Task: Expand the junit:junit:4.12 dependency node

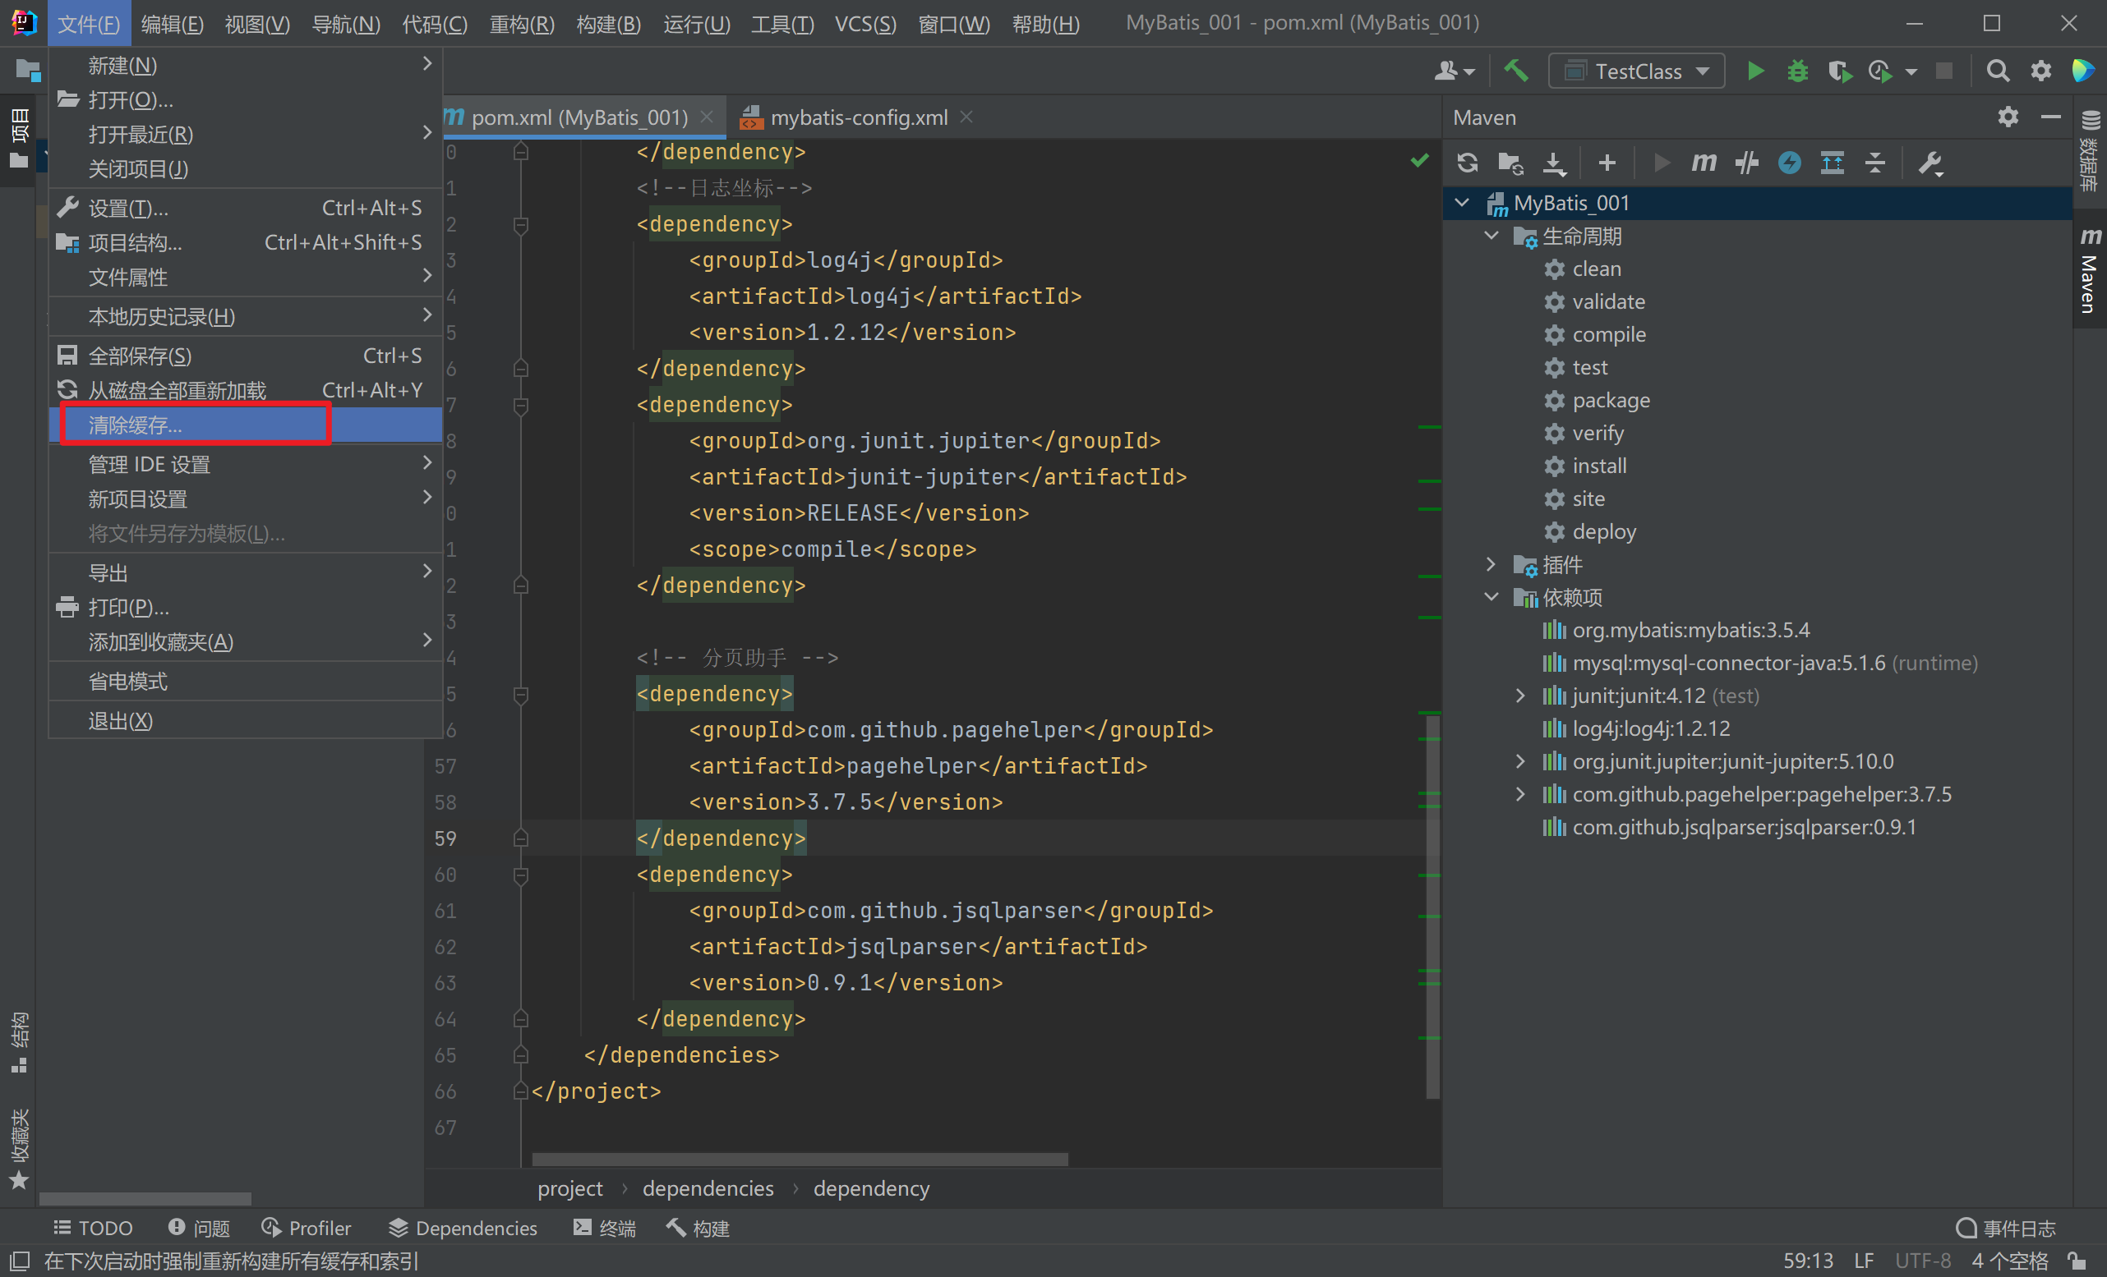Action: tap(1519, 696)
